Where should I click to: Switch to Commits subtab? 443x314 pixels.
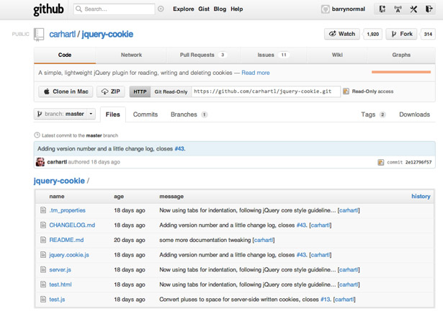[x=146, y=115]
